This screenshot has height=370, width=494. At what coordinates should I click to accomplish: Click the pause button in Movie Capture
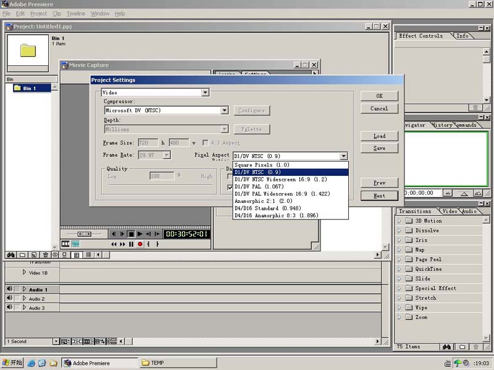131,244
